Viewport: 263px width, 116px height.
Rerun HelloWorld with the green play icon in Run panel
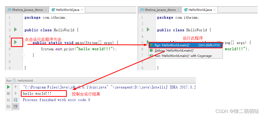pos(8,87)
